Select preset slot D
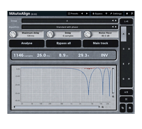 tap(129, 49)
